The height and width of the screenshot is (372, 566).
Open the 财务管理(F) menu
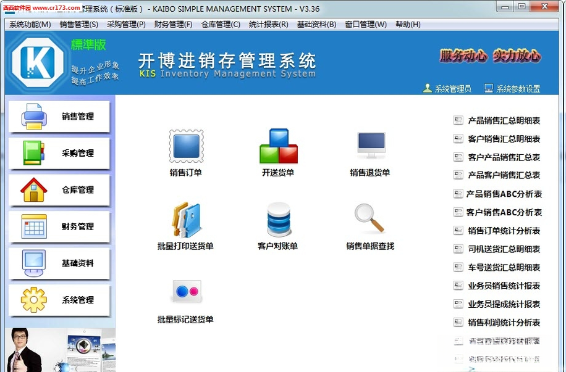(173, 24)
